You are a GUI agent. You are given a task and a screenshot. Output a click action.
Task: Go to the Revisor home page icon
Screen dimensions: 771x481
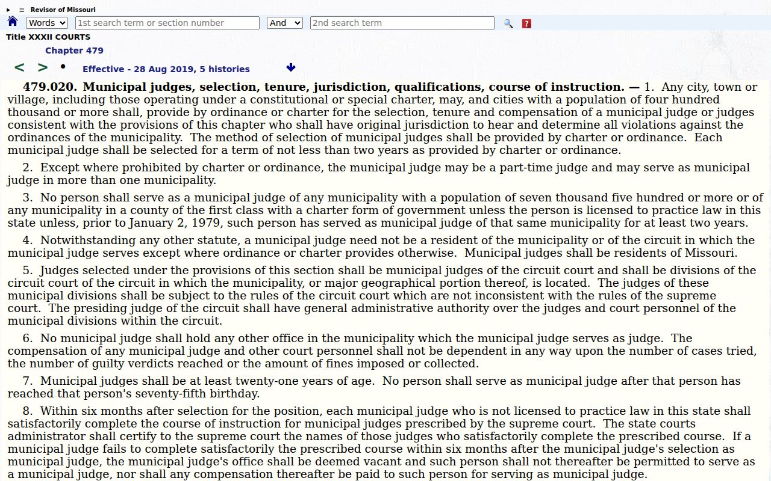pos(13,22)
